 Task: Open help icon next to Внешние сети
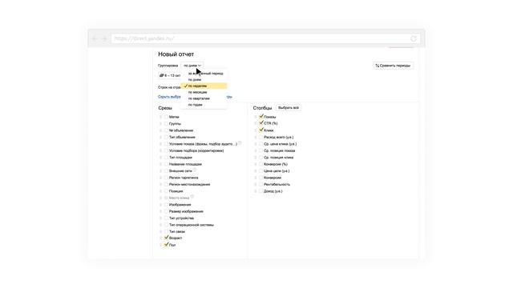tap(195, 170)
